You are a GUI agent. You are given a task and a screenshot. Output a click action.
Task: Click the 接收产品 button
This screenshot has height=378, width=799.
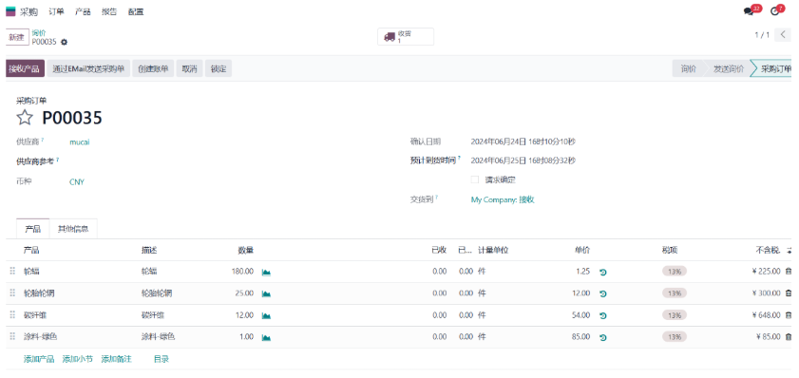tap(25, 68)
